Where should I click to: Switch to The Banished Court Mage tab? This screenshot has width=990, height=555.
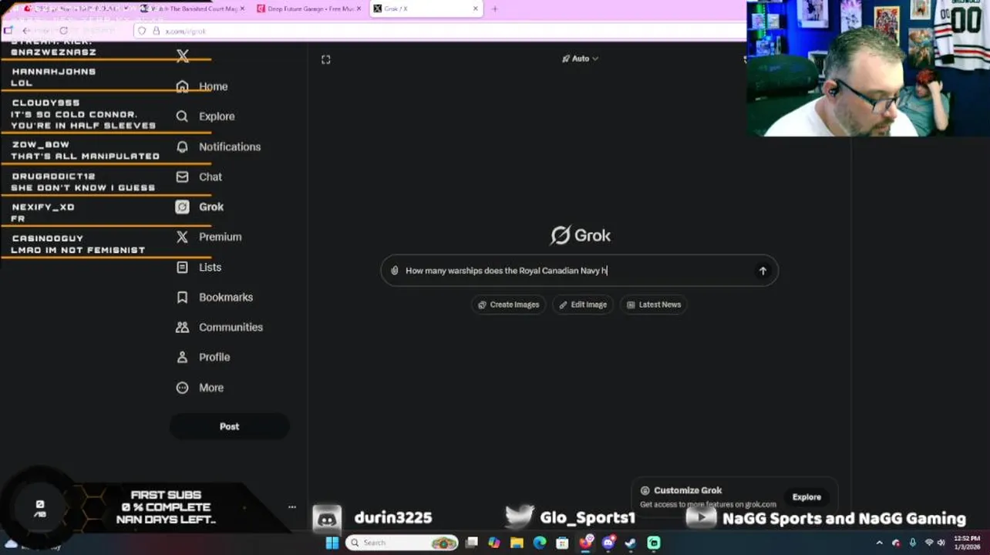pyautogui.click(x=191, y=8)
